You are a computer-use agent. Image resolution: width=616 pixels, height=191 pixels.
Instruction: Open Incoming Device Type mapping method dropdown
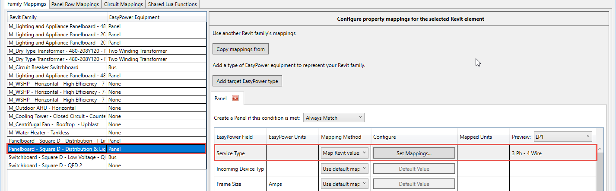point(345,169)
